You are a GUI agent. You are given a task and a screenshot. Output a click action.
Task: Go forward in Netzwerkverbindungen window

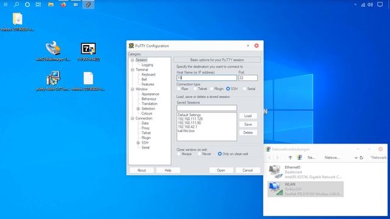(277, 158)
